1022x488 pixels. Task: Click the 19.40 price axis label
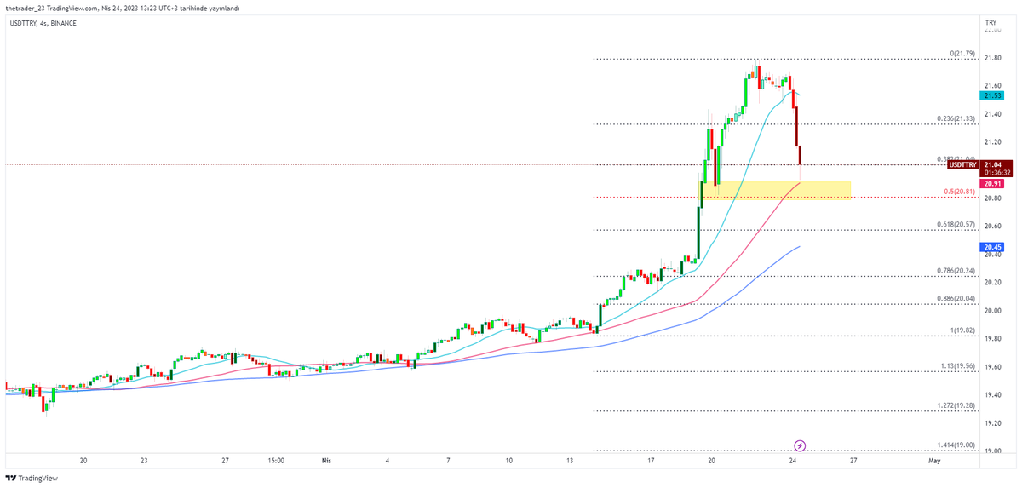tap(991, 395)
